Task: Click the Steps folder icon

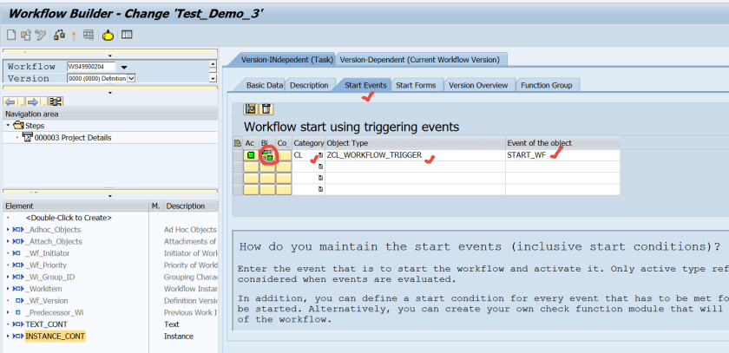Action: tap(18, 126)
